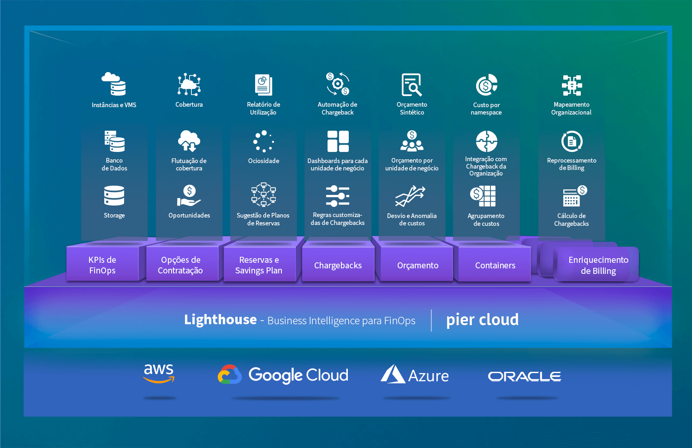This screenshot has width=692, height=448.
Task: Click the Azure logo
Action: (415, 375)
